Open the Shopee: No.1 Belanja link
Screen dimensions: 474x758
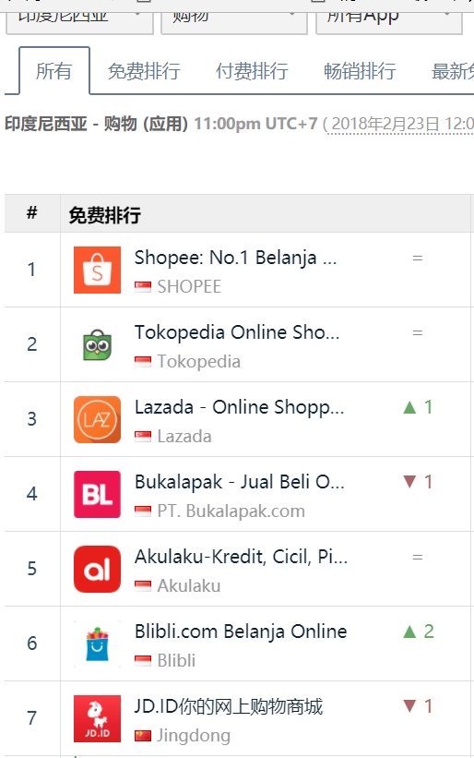click(235, 259)
